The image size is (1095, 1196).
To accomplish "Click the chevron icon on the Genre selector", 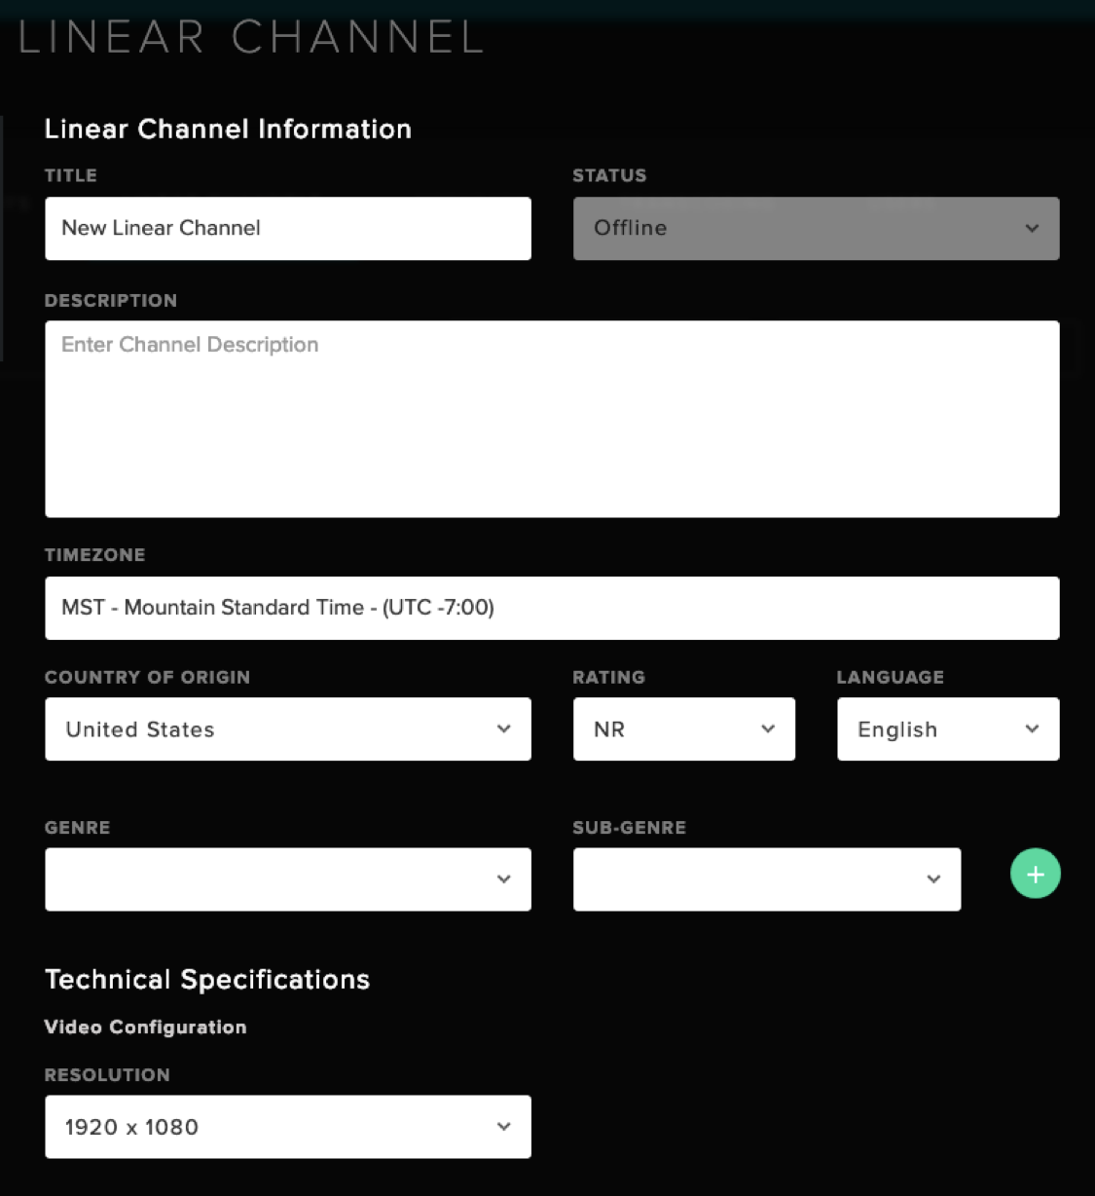I will (504, 878).
